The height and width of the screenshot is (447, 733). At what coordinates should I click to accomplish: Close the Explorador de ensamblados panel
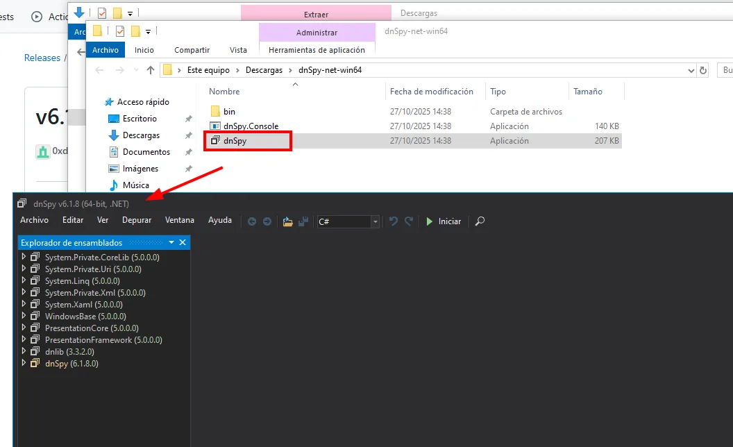pos(183,242)
